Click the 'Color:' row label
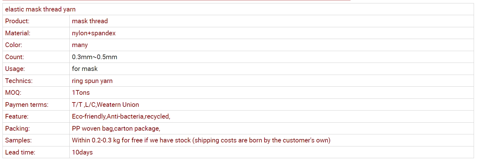478x161 pixels. coord(14,45)
